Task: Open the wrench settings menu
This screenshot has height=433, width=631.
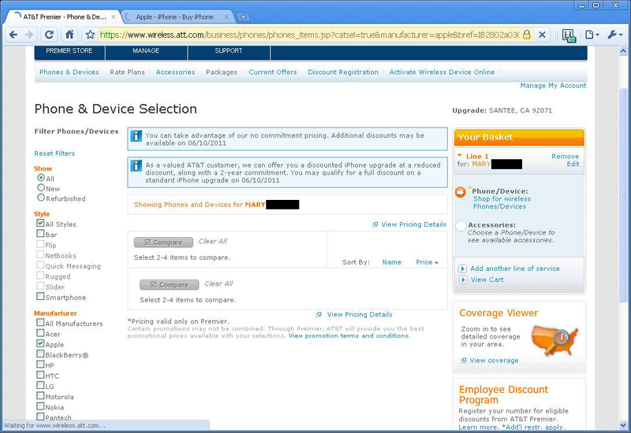Action: tap(614, 35)
